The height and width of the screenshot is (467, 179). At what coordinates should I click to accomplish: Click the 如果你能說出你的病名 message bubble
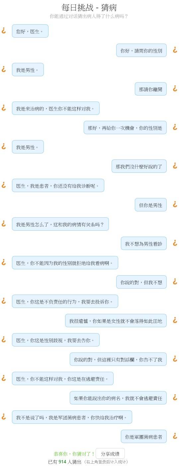point(118,398)
